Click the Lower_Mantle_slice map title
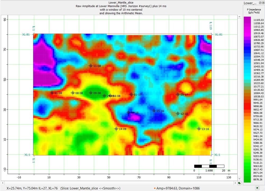The width and height of the screenshot is (265, 191). pyautogui.click(x=121, y=3)
